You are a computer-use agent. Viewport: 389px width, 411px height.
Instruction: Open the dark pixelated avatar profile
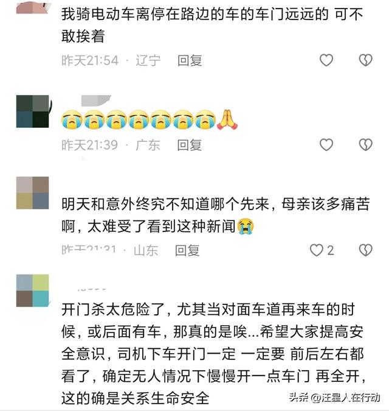tap(33, 111)
